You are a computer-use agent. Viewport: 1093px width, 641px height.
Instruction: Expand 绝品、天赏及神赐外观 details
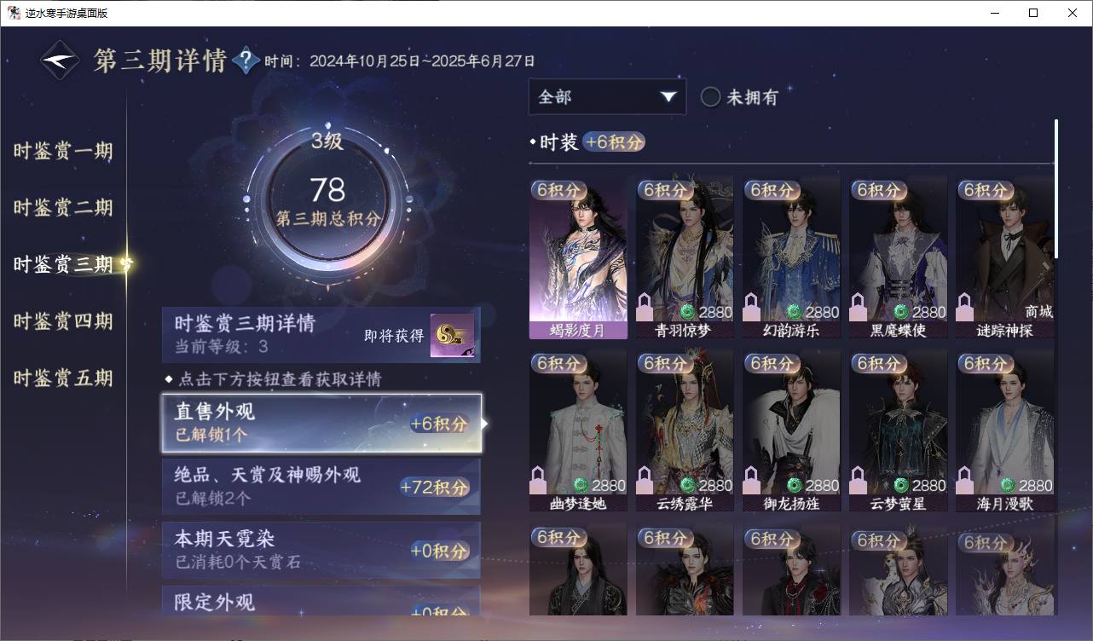[x=321, y=486]
